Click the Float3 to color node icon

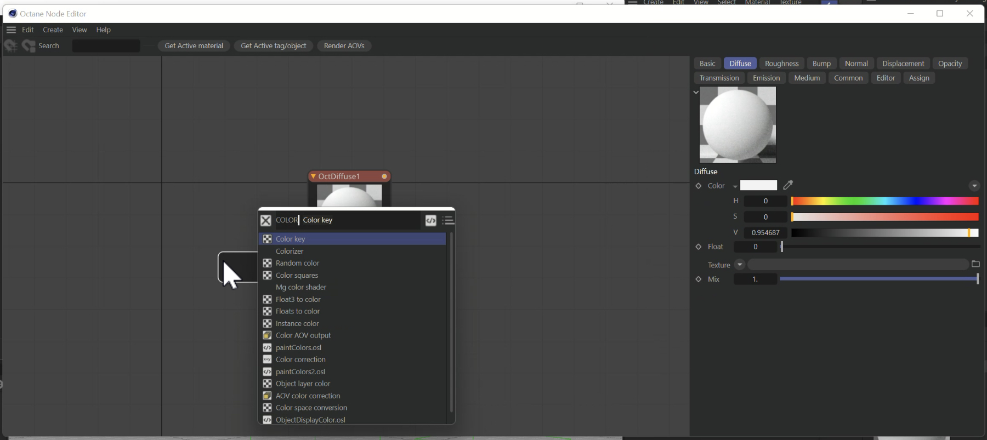pos(268,299)
